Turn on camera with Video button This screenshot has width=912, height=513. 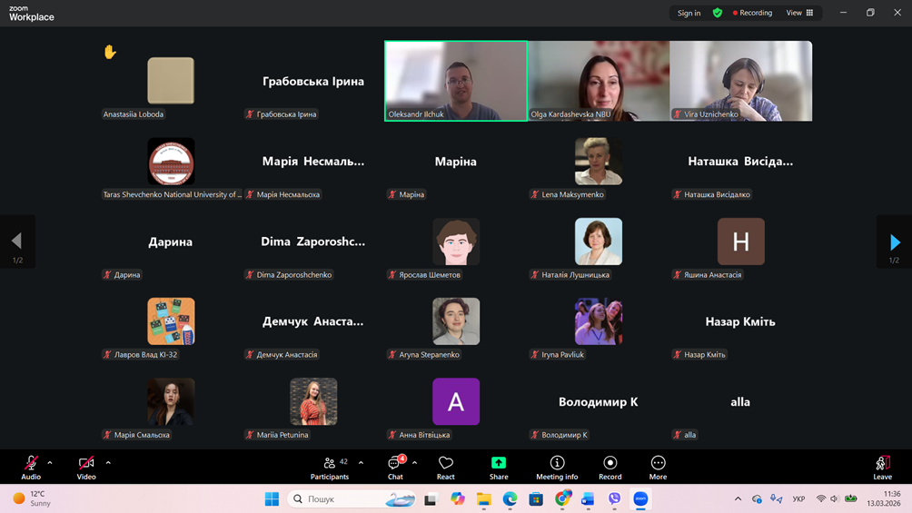point(86,468)
